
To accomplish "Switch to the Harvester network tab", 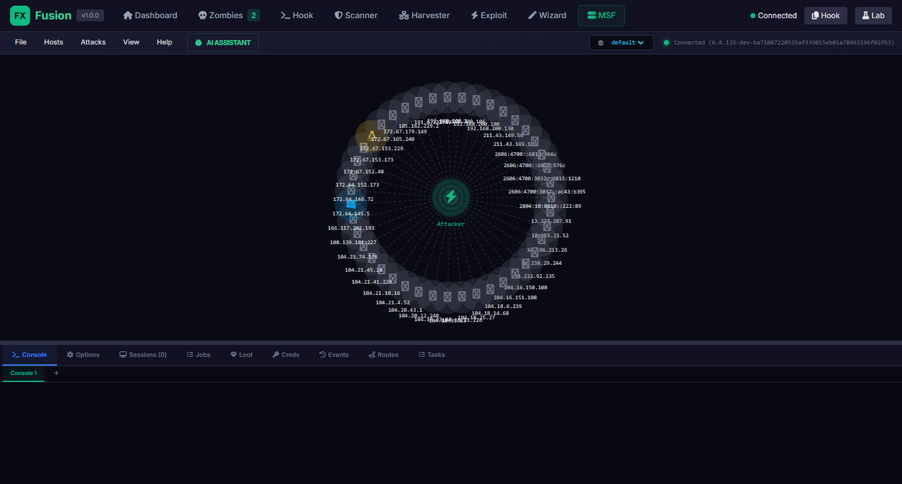I will click(x=424, y=16).
